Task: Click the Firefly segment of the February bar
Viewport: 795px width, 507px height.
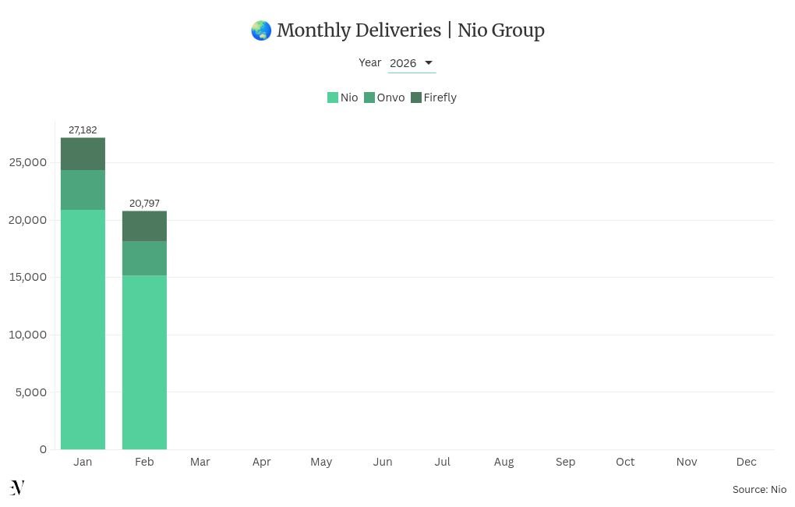Action: pyautogui.click(x=144, y=226)
